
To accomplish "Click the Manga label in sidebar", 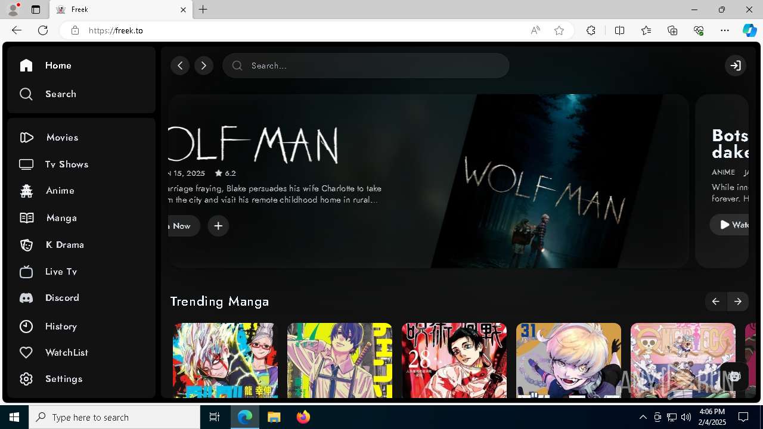I will click(61, 218).
